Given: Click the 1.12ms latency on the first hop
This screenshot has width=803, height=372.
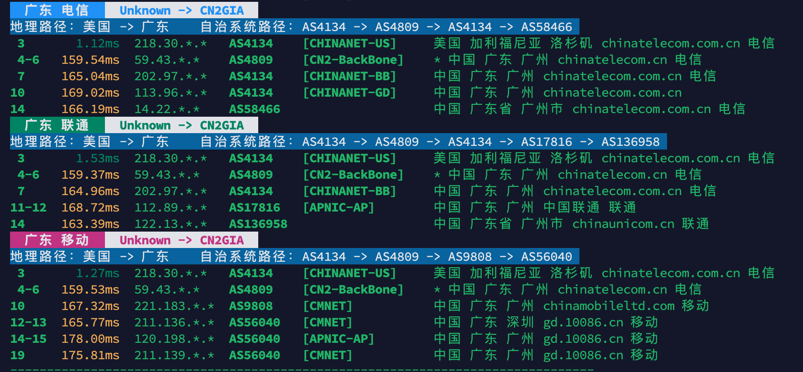Looking at the screenshot, I should coord(98,43).
